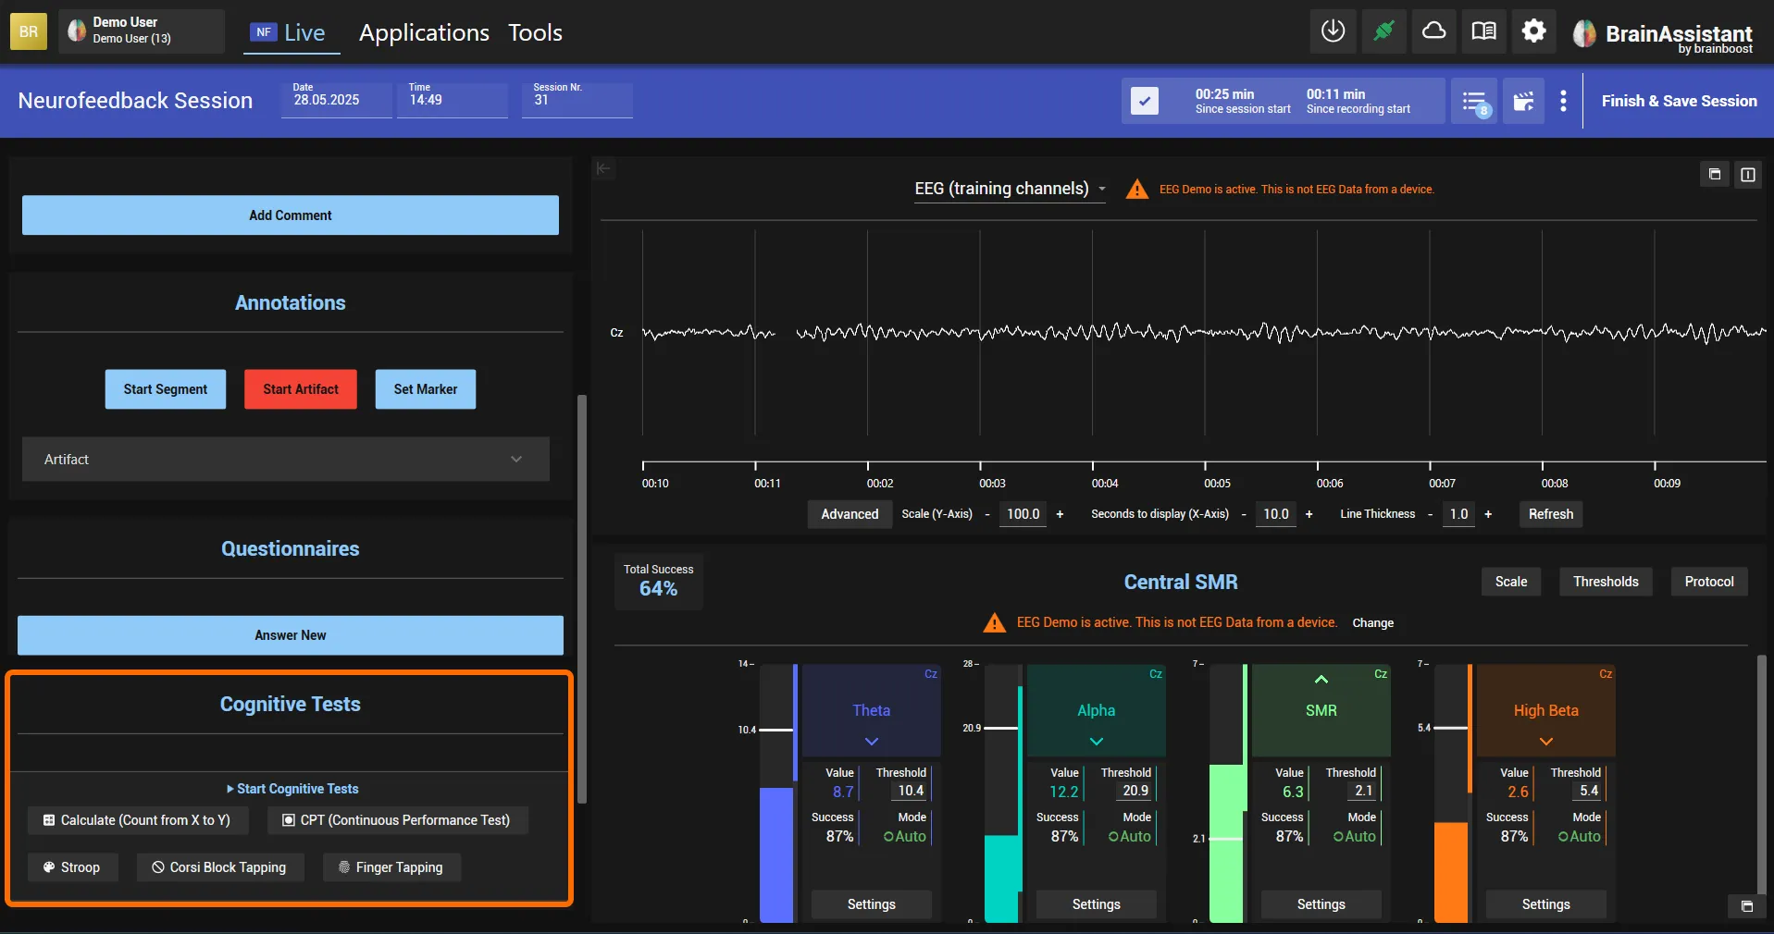The image size is (1774, 934).
Task: Click the BR logo icon
Action: point(29,31)
